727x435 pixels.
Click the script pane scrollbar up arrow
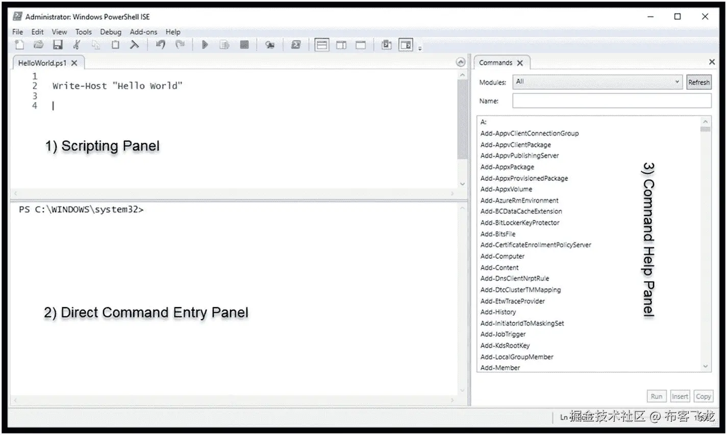click(462, 75)
